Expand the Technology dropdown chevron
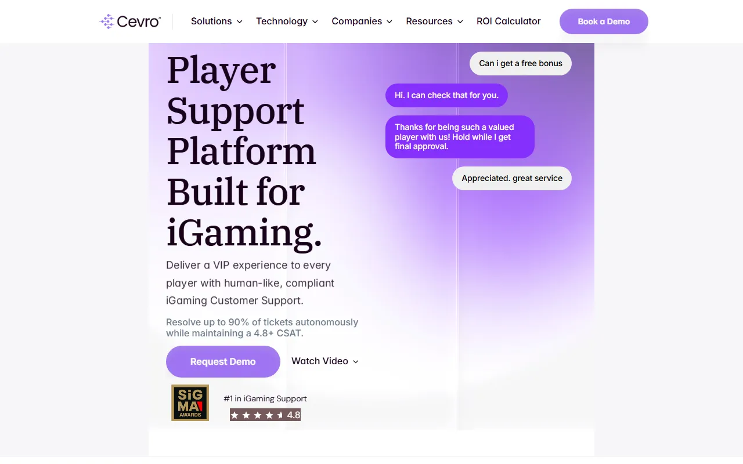 (315, 21)
